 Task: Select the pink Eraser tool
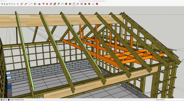point(22,4)
